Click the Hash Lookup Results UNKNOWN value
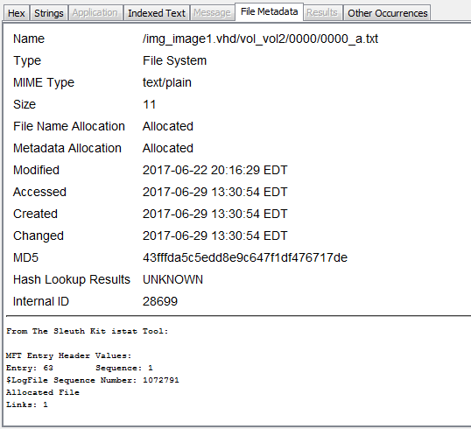 172,279
